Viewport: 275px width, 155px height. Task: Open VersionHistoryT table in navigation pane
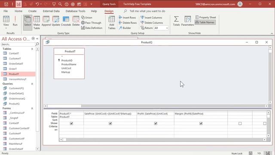pos(18,79)
